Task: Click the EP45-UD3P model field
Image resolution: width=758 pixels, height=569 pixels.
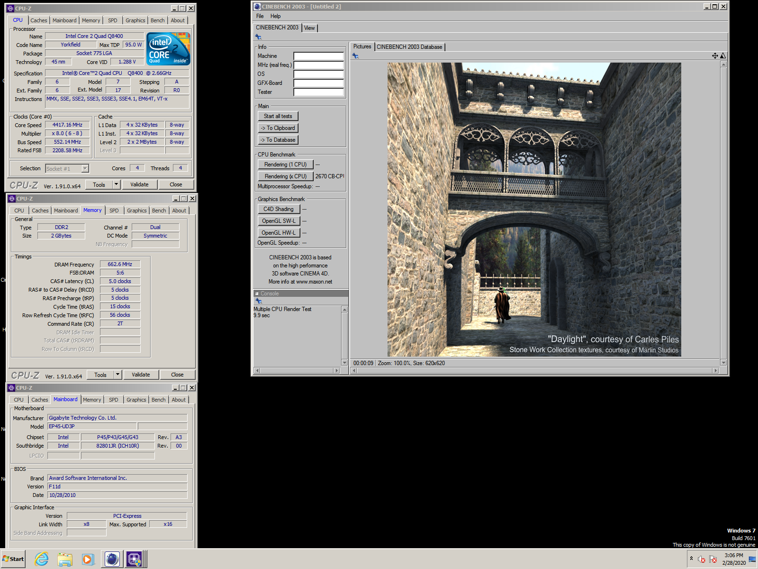Action: pos(92,427)
